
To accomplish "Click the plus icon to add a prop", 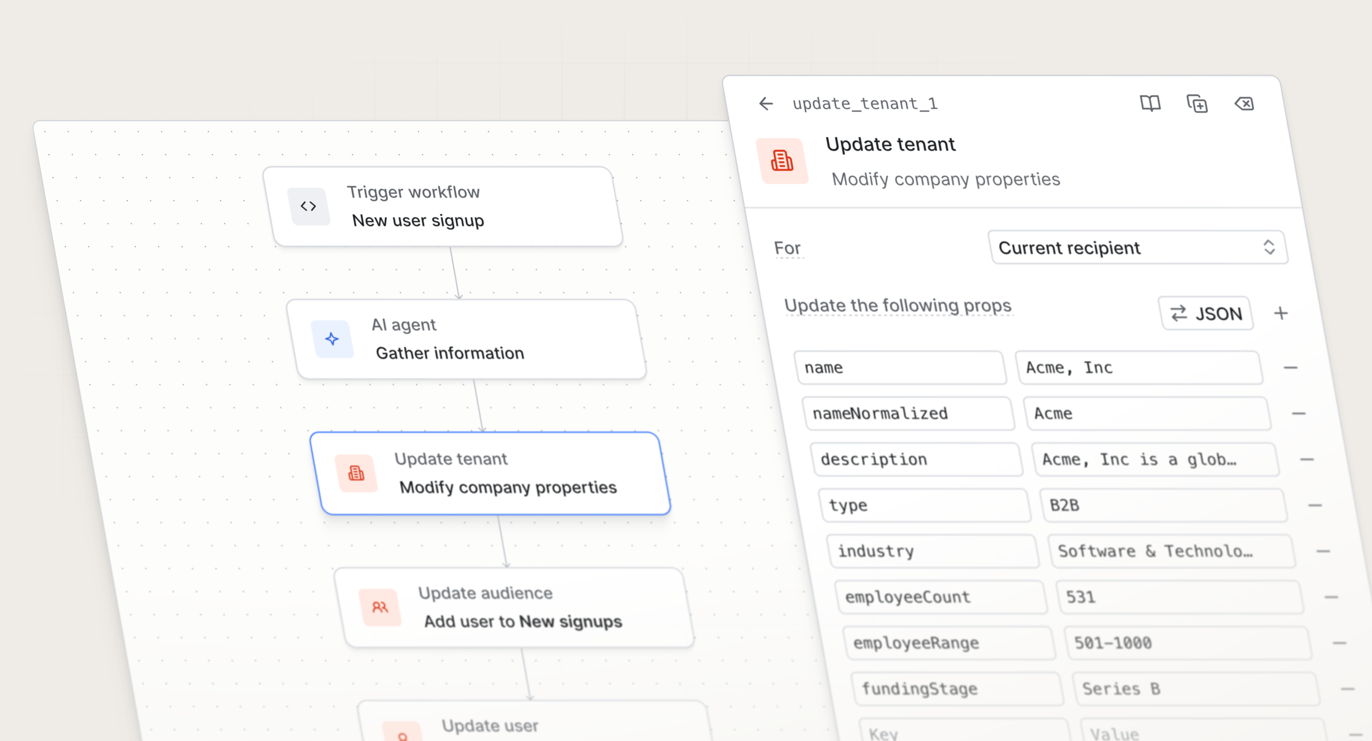I will pyautogui.click(x=1281, y=314).
